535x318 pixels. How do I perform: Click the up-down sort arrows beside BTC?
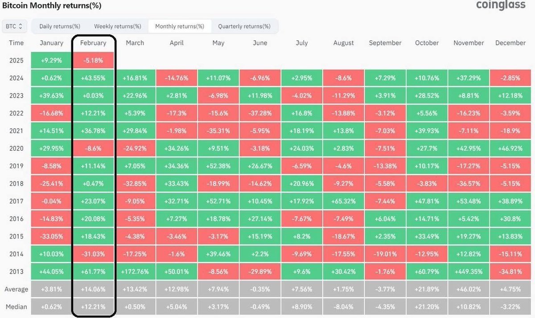(21, 26)
